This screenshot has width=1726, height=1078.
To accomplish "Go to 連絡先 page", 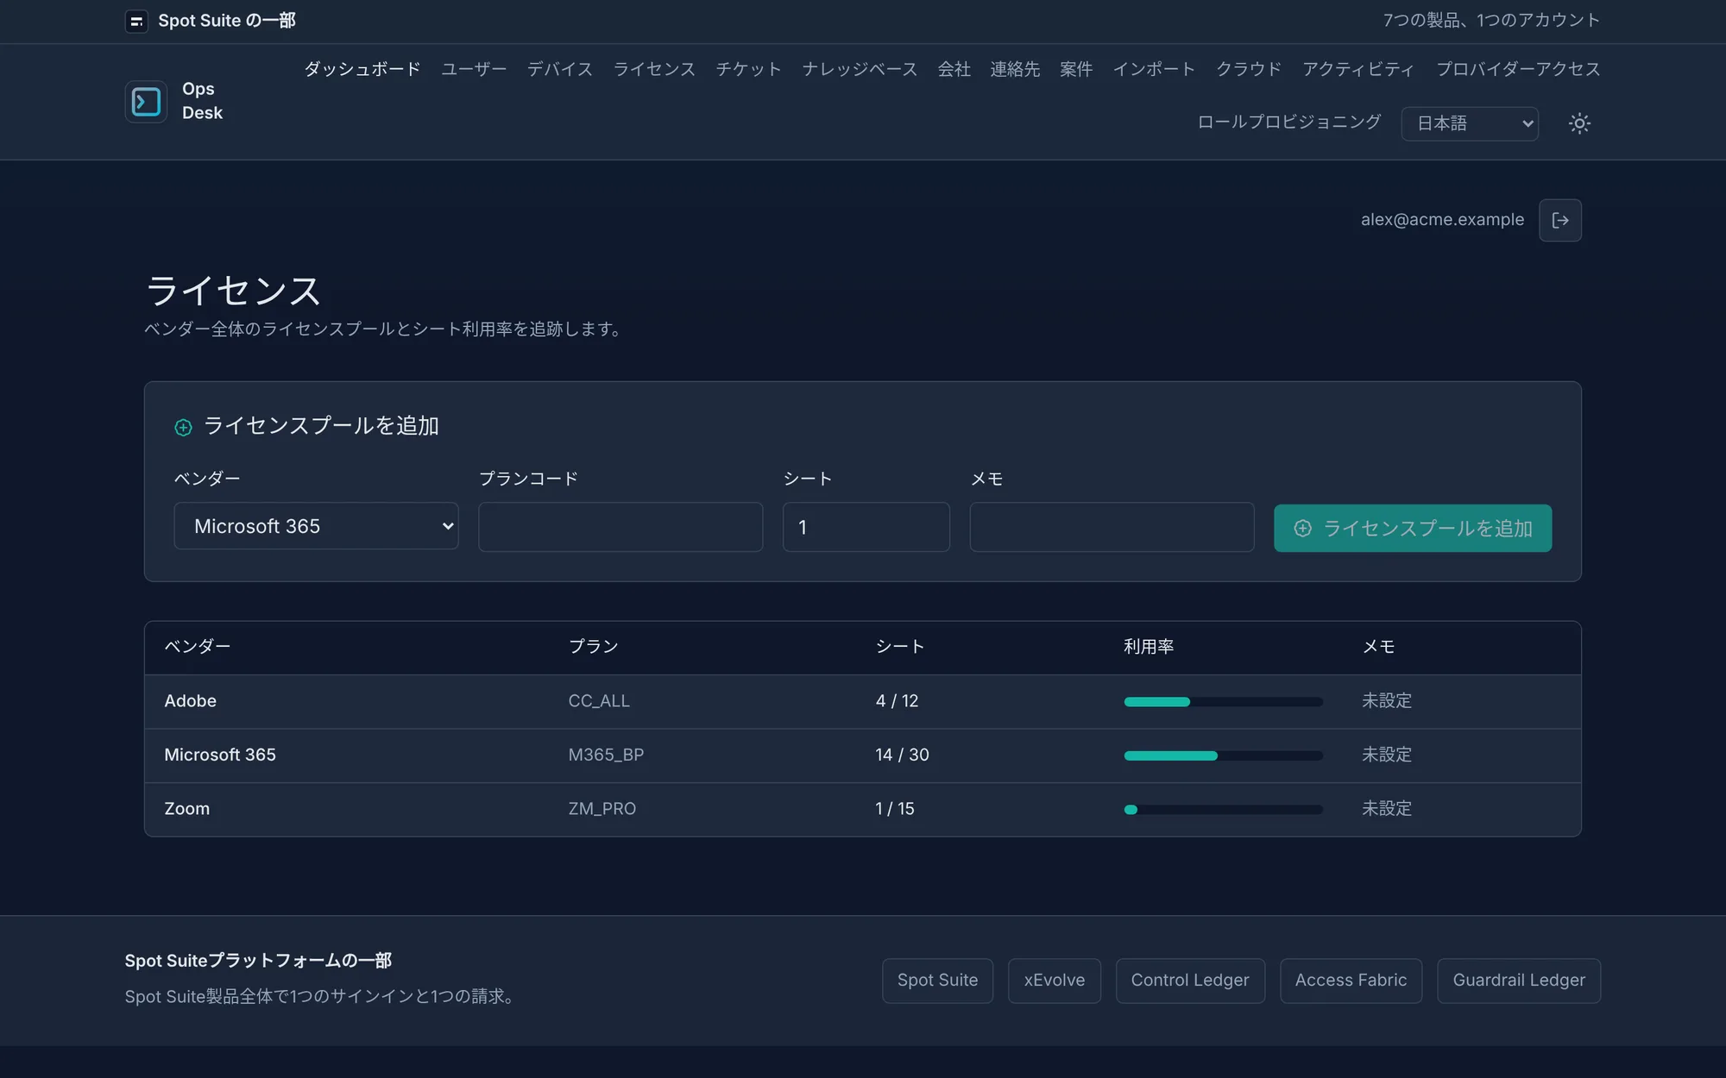I will (x=1015, y=69).
